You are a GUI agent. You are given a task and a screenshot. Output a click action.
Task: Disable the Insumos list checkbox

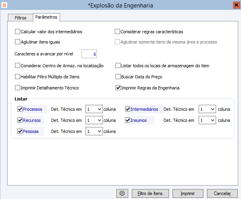point(128,120)
